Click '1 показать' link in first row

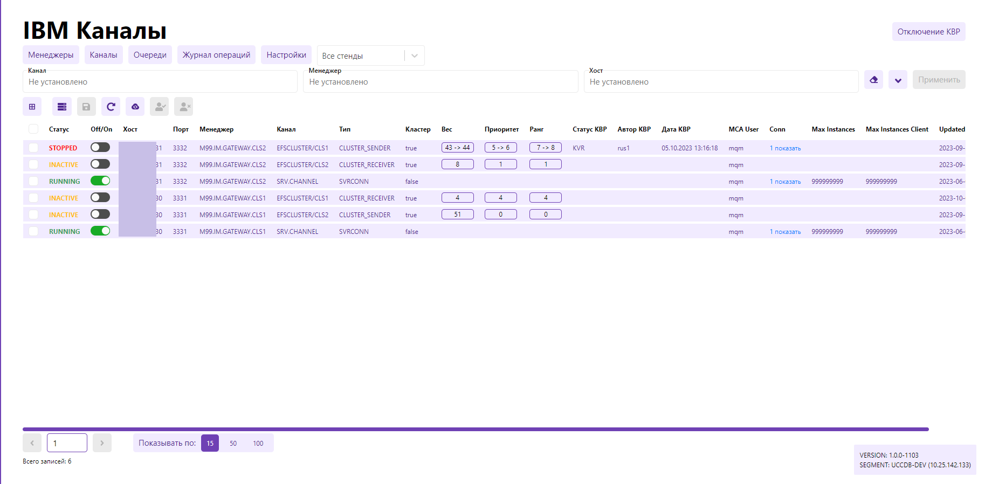point(785,148)
